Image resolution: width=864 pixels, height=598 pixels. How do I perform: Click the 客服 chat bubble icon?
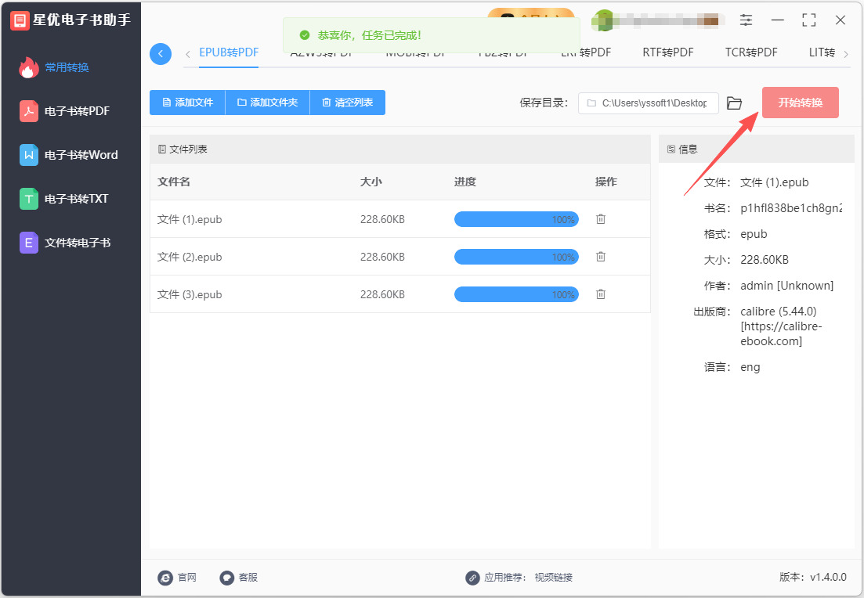tap(227, 578)
